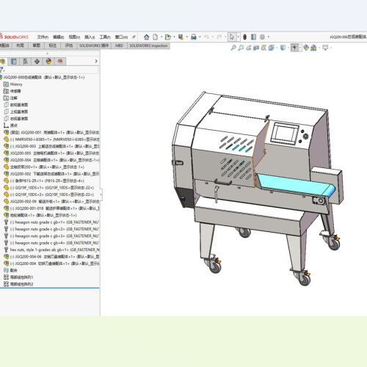Open the Open-file dropdown arrow
Screen dimensions: 367x367
tap(174, 37)
